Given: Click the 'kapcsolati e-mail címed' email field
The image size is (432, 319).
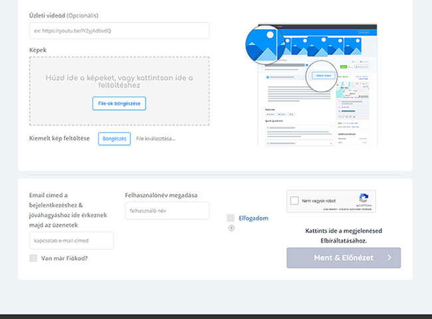Looking at the screenshot, I should (71, 240).
